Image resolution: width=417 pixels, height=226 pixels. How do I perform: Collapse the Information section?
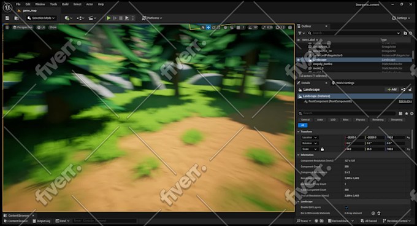pos(299,155)
